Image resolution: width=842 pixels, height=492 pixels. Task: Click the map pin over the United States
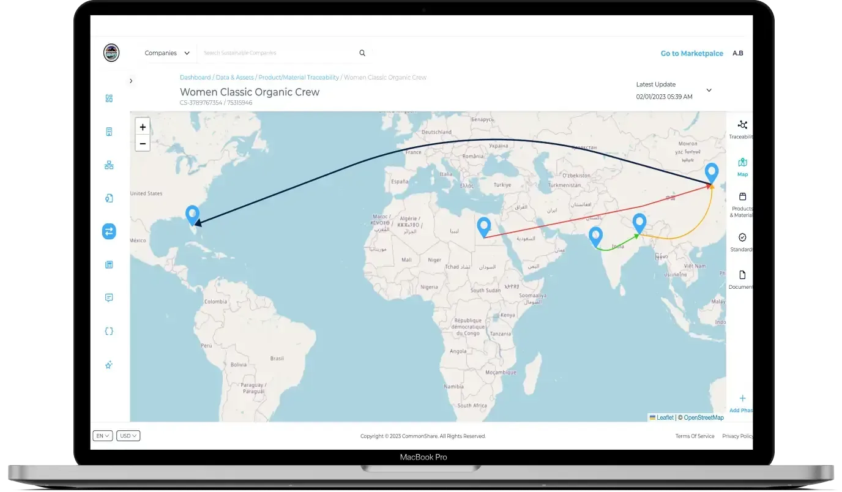(x=193, y=215)
